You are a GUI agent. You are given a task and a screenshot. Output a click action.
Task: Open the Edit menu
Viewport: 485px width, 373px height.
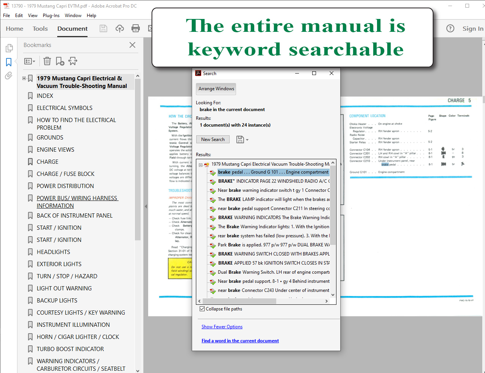tap(19, 16)
